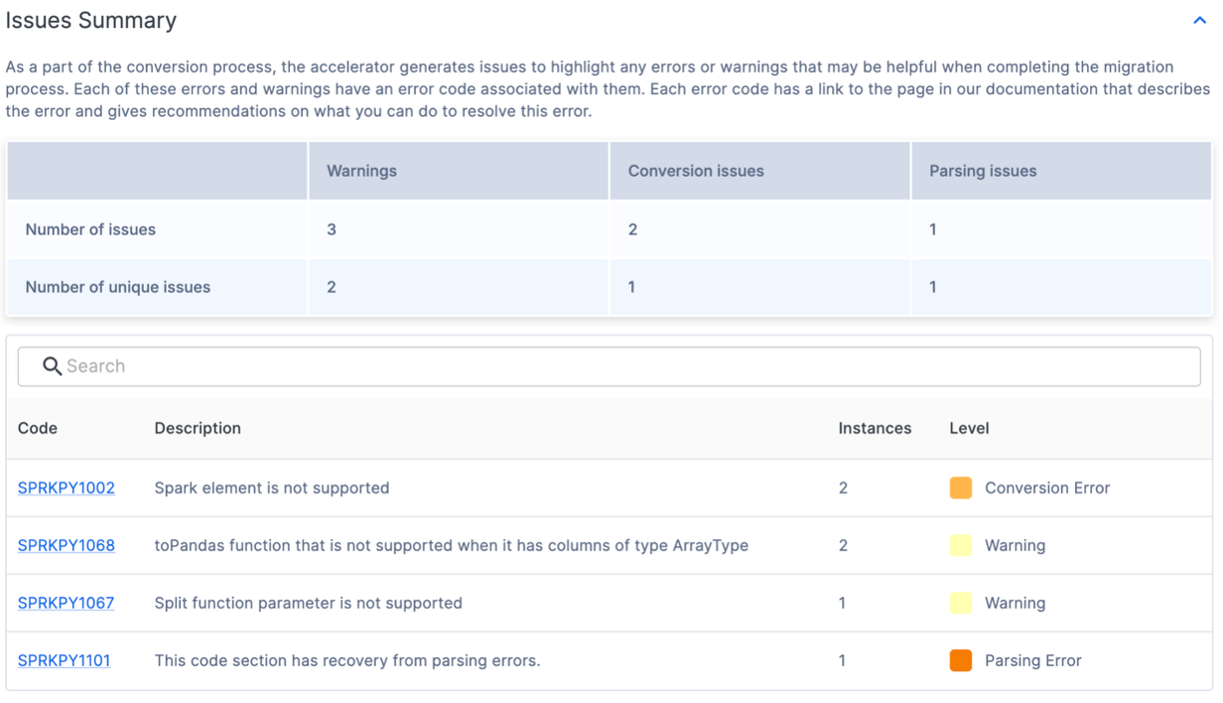Image resolution: width=1223 pixels, height=703 pixels.
Task: Open the SPRKPY1068 documentation link
Action: point(66,545)
